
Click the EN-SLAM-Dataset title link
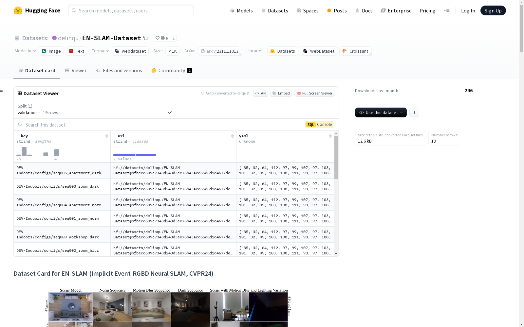(x=111, y=38)
